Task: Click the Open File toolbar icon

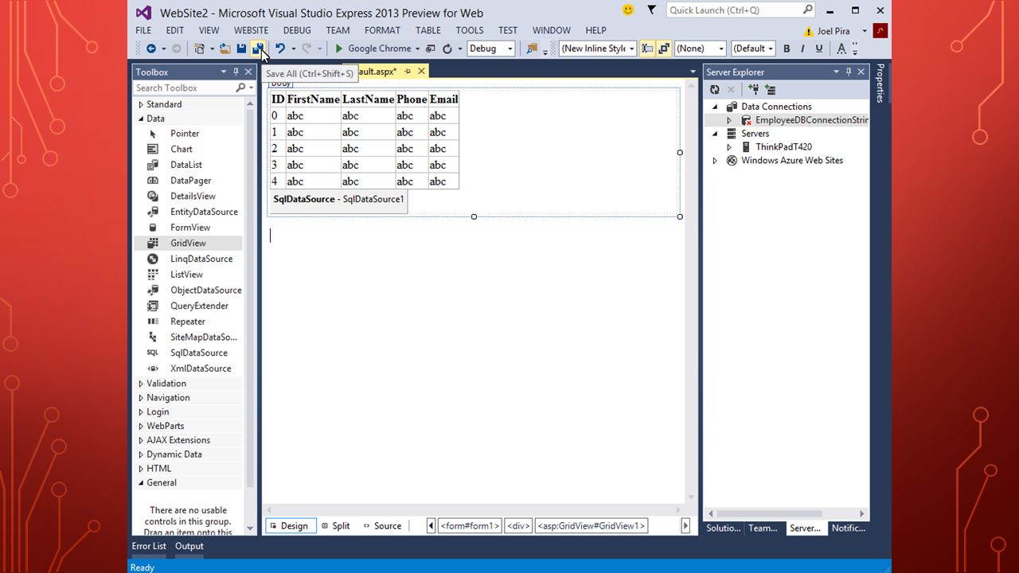Action: [x=224, y=49]
